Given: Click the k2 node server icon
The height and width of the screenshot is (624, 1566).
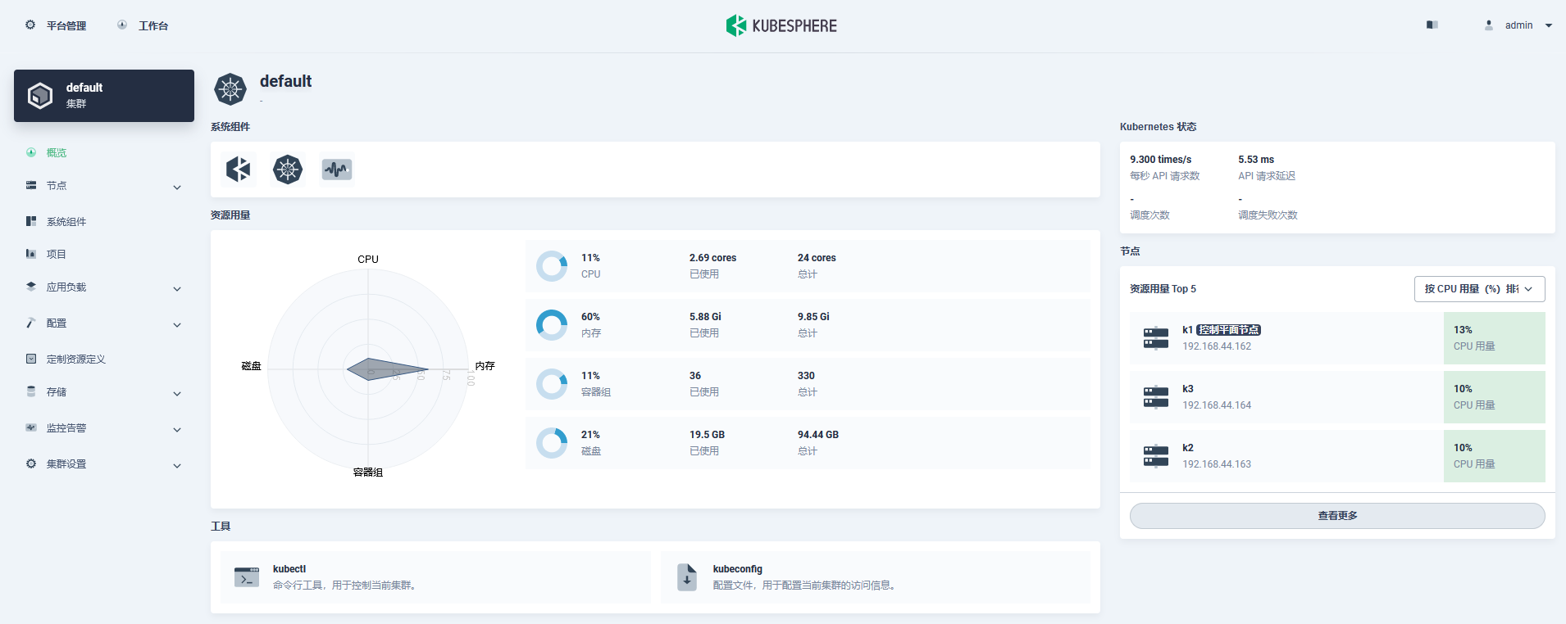Looking at the screenshot, I should point(1156,456).
